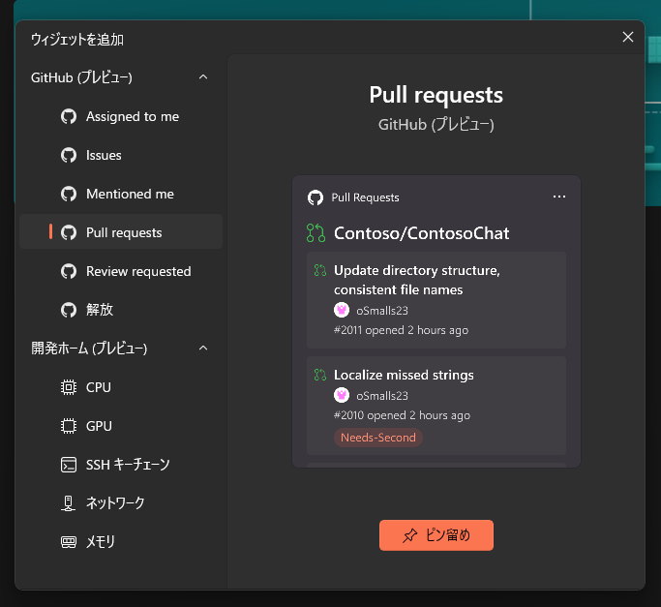Viewport: 661px width, 607px height.
Task: Collapse the 開発ホーム (プレビュー) section chevron
Action: [x=203, y=348]
